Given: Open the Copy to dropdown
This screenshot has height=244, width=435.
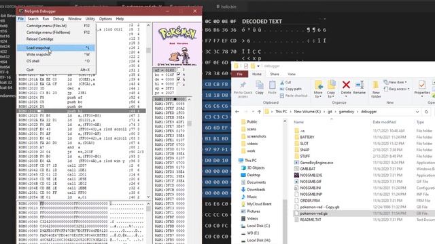Looking at the screenshot, I should point(331,89).
